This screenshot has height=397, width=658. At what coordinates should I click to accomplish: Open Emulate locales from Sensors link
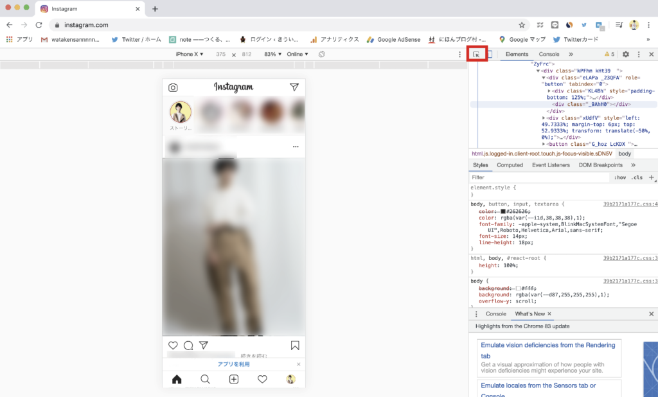click(538, 391)
